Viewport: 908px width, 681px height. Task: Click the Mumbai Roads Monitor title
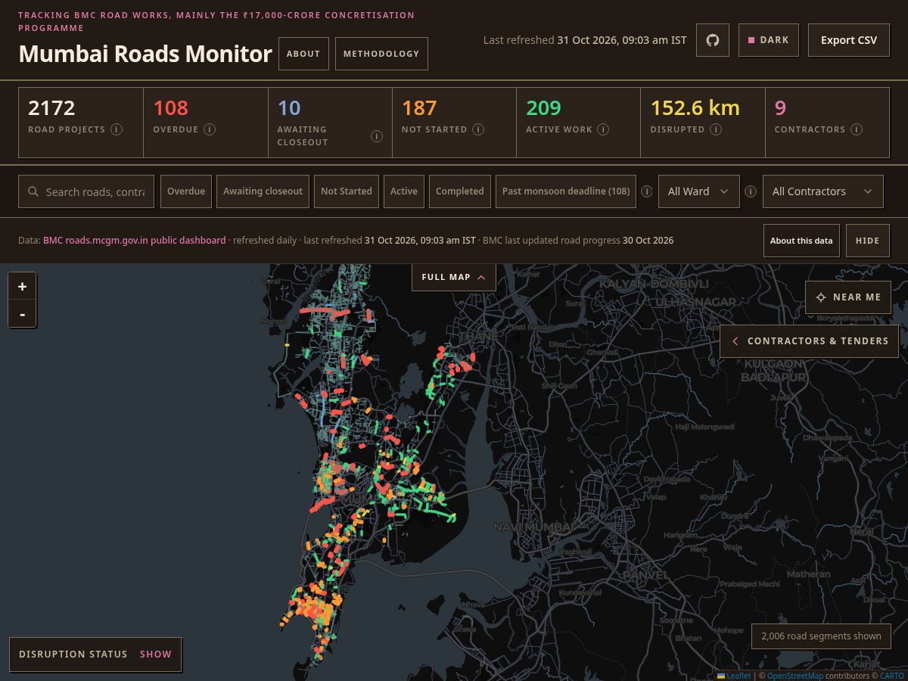tap(145, 54)
